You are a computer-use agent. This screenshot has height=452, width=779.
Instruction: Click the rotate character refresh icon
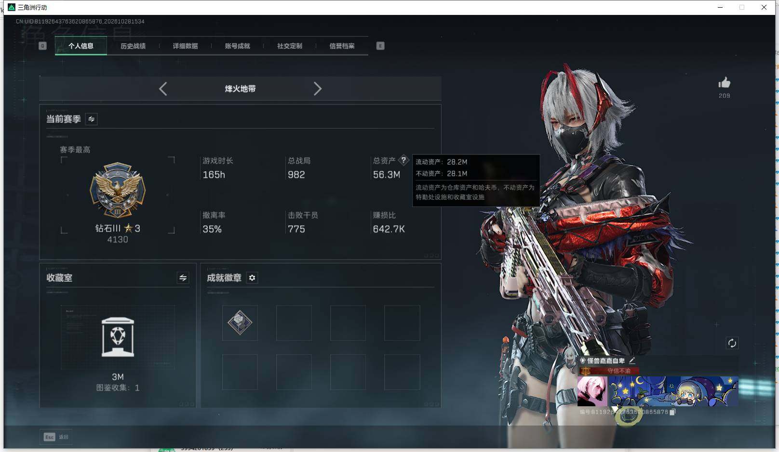(x=732, y=343)
